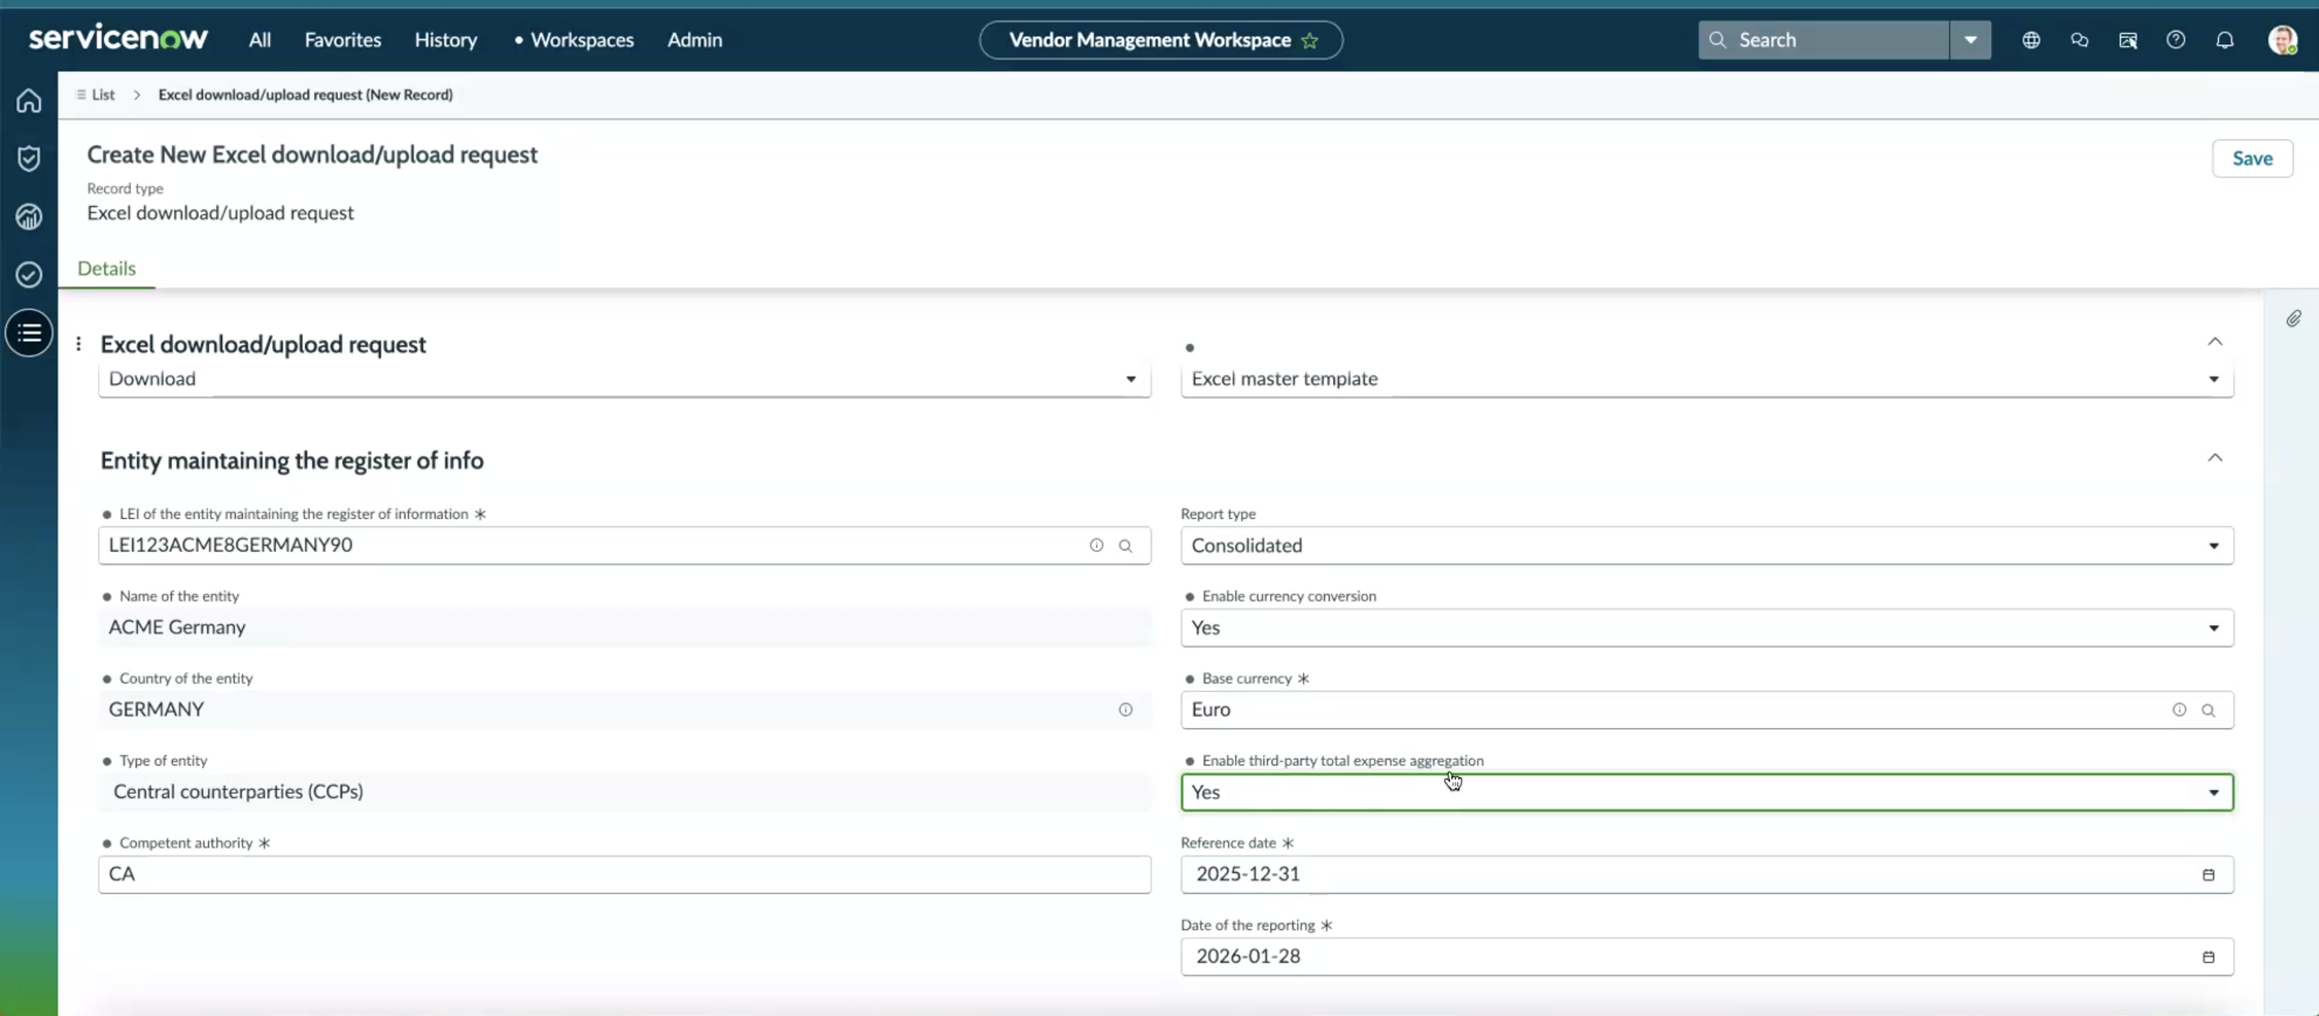The width and height of the screenshot is (2319, 1016).
Task: Open the Download request type dropdown
Action: (624, 379)
